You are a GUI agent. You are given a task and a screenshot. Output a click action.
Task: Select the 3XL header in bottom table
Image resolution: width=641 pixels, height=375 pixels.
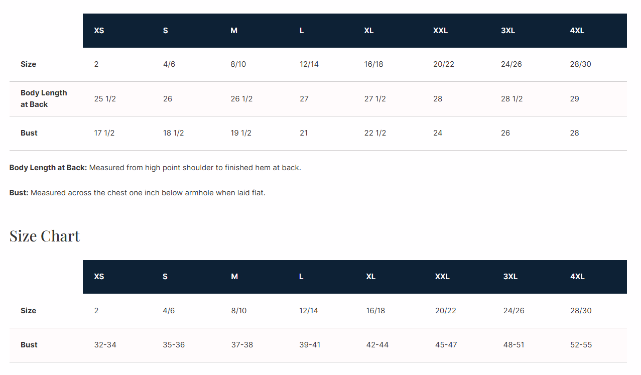click(x=510, y=277)
